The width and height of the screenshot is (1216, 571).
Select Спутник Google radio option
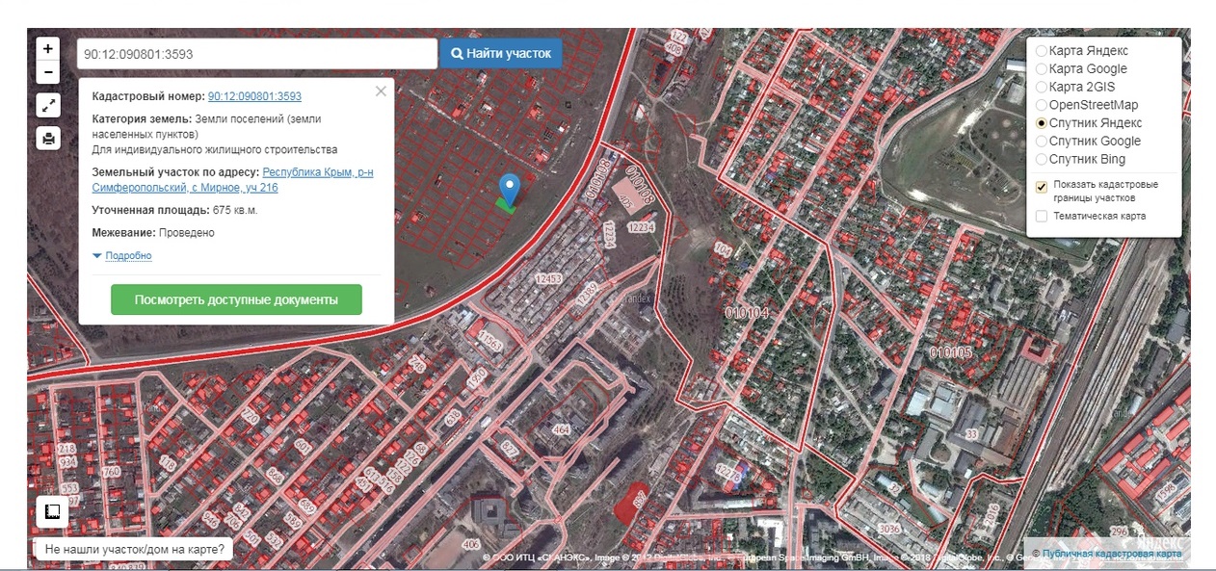click(1042, 142)
